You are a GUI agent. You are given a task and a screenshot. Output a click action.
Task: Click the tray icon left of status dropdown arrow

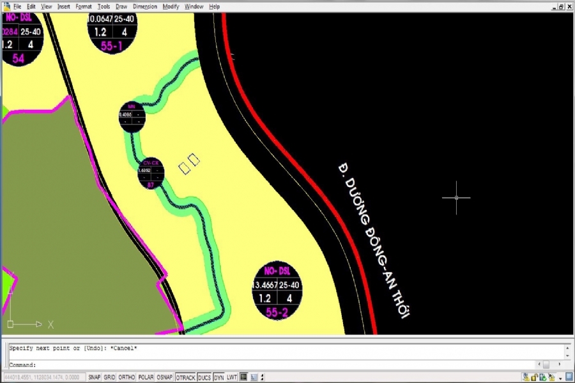(550, 378)
